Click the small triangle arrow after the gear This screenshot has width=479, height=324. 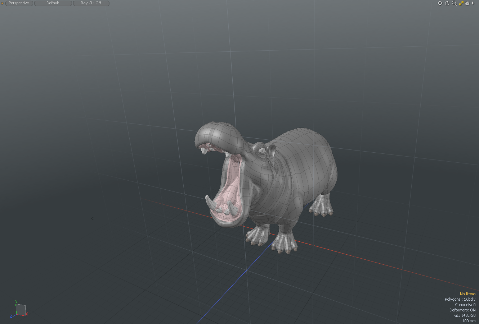click(x=473, y=3)
